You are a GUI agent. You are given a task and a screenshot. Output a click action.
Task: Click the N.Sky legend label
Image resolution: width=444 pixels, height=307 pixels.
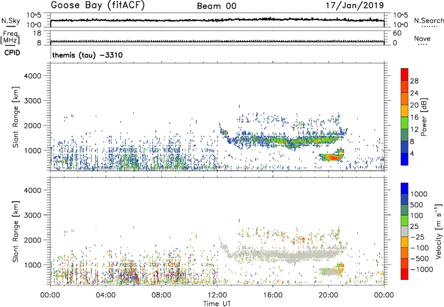point(11,21)
